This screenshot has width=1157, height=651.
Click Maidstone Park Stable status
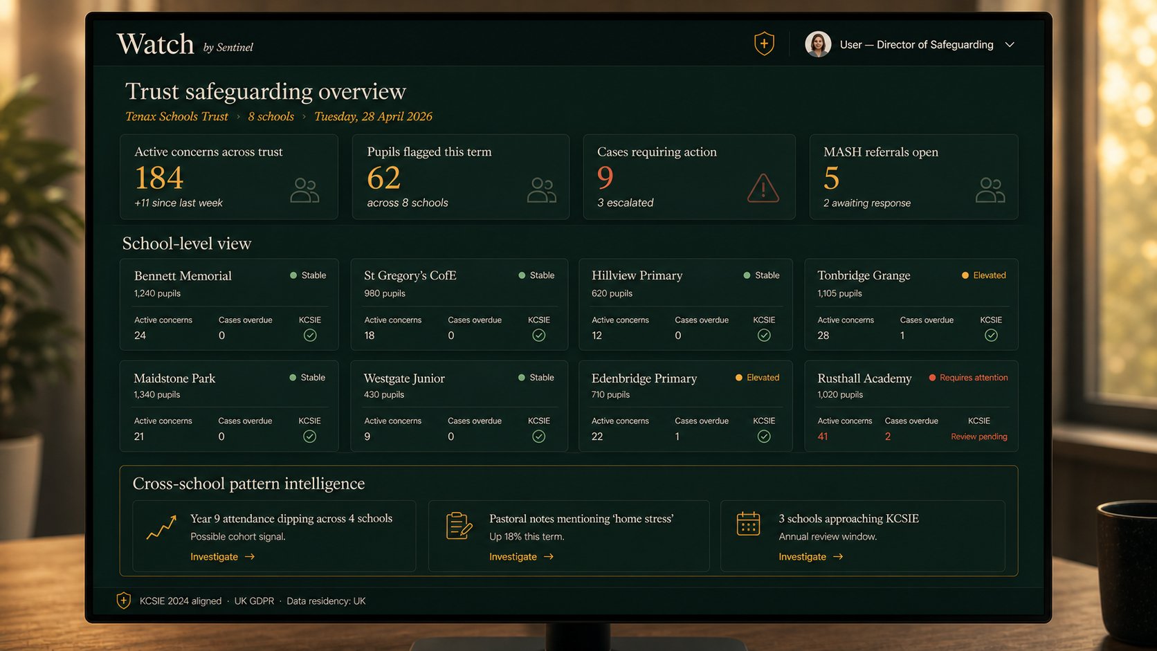[x=307, y=378]
